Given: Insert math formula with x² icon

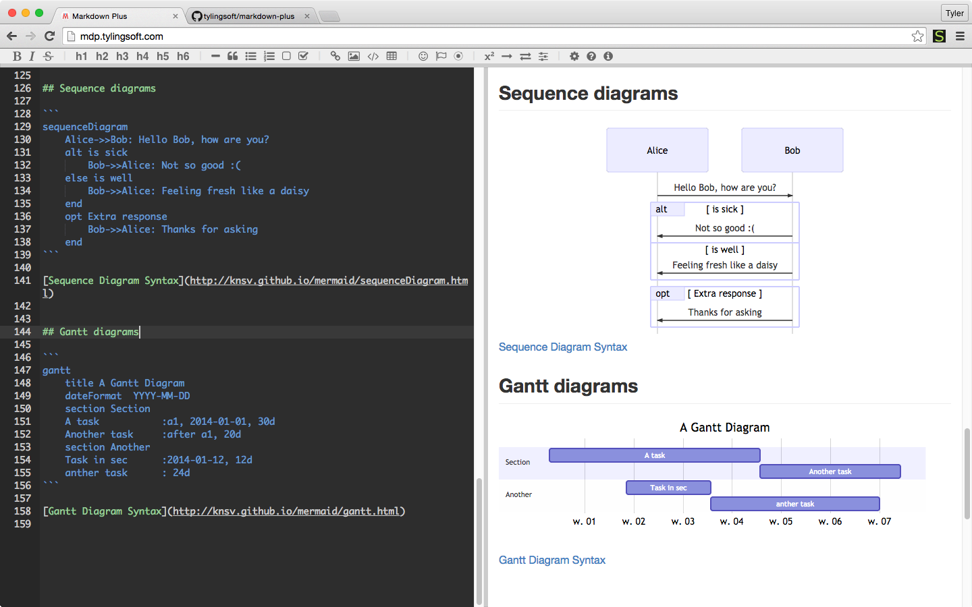Looking at the screenshot, I should pyautogui.click(x=489, y=57).
